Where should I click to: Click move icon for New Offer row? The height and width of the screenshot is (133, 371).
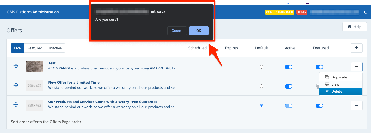(16, 85)
